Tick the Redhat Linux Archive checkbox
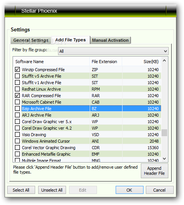184x205 pixels. point(17,89)
